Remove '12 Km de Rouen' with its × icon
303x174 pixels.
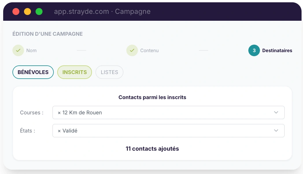click(59, 113)
